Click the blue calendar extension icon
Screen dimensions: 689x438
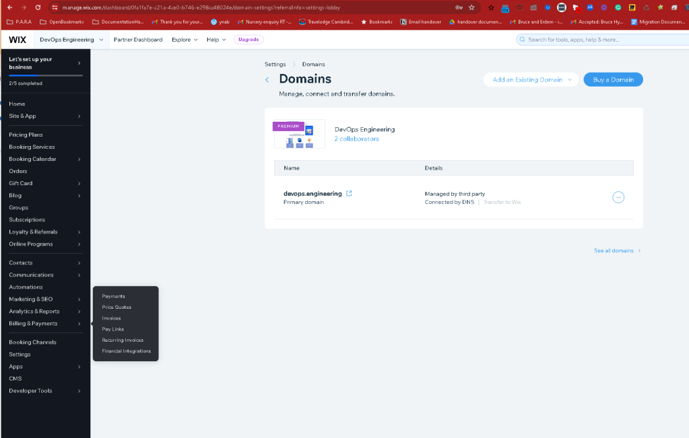(505, 8)
